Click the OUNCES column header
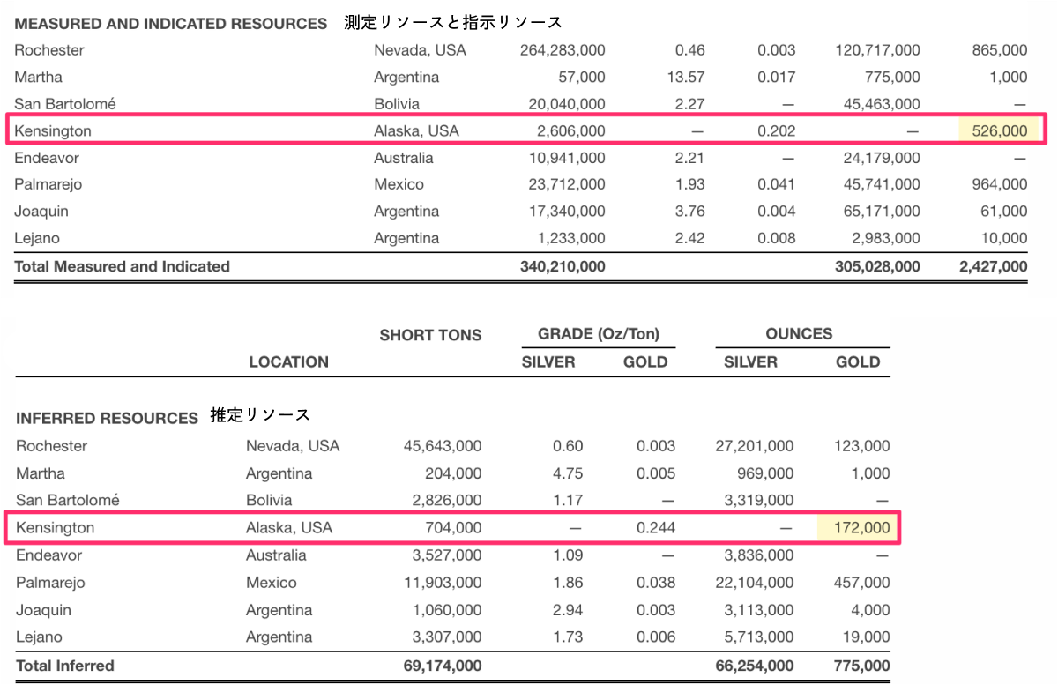Viewport: 1058px width, 685px height. tap(799, 334)
